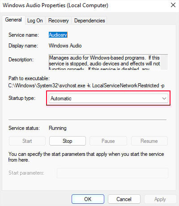Open the Log On tab
This screenshot has height=206, width=179.
tap(35, 21)
